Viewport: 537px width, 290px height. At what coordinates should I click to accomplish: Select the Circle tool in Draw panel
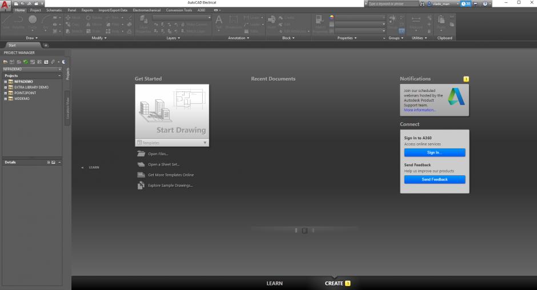(x=33, y=21)
